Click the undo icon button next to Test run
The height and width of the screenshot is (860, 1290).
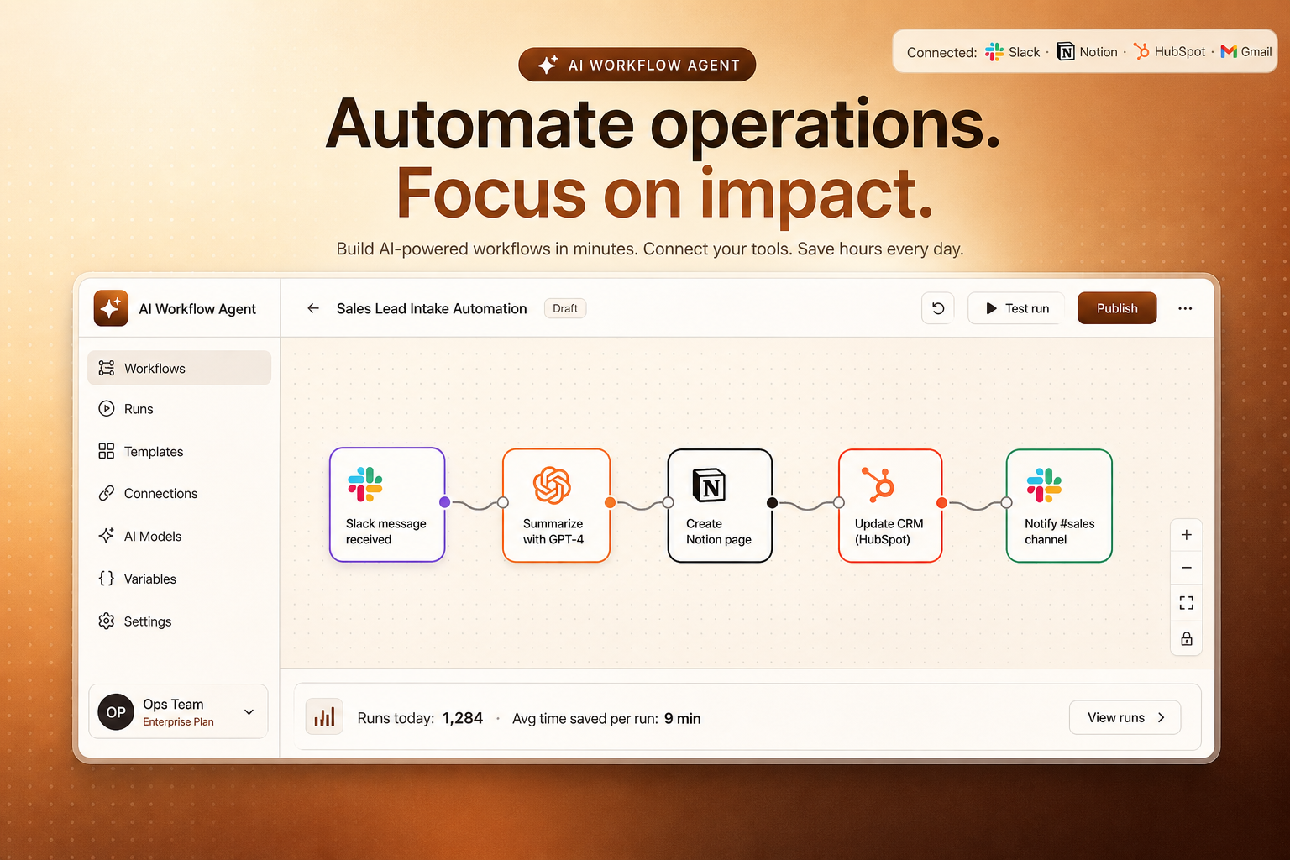(x=938, y=308)
